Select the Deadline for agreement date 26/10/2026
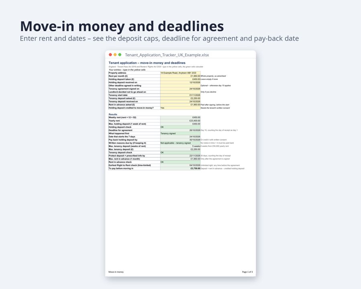 [180, 130]
